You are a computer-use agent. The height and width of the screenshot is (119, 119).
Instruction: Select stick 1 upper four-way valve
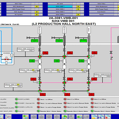[40, 56]
